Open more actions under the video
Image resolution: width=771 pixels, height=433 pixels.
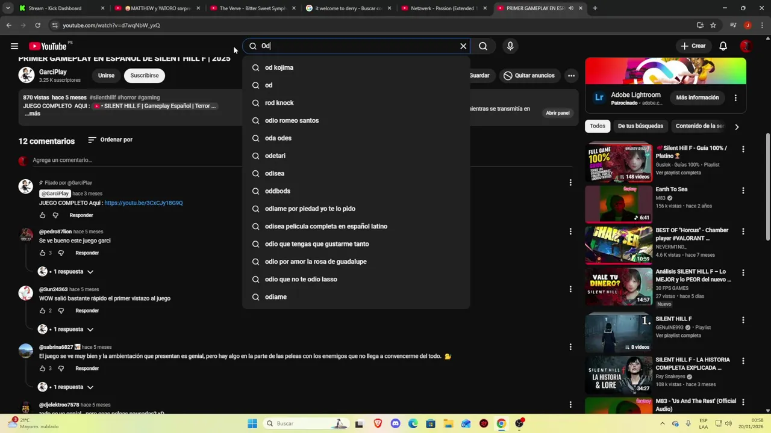(x=571, y=75)
